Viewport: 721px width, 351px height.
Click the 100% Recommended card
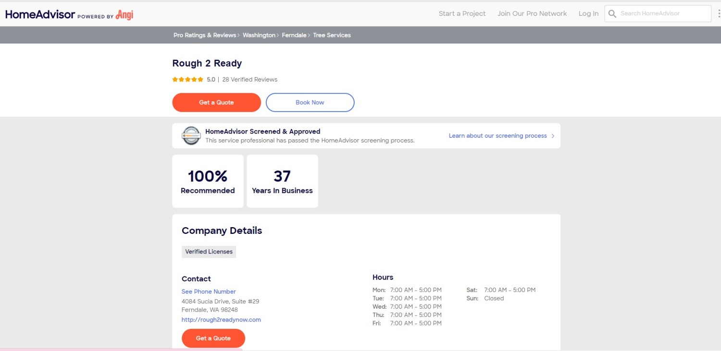pos(208,181)
